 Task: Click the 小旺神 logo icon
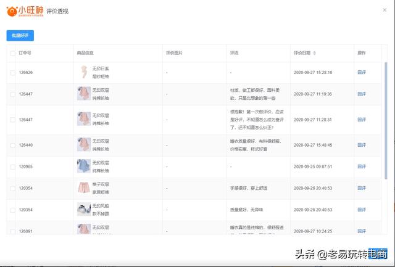[11, 11]
